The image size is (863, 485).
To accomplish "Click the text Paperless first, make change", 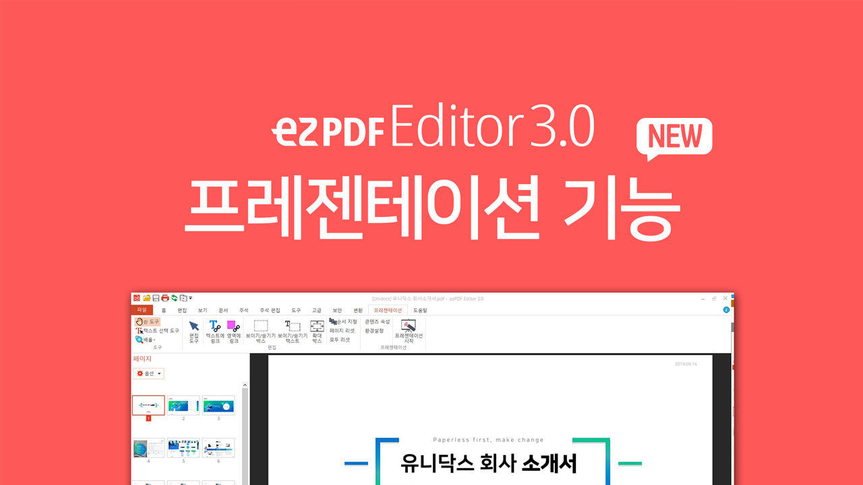I will click(488, 440).
